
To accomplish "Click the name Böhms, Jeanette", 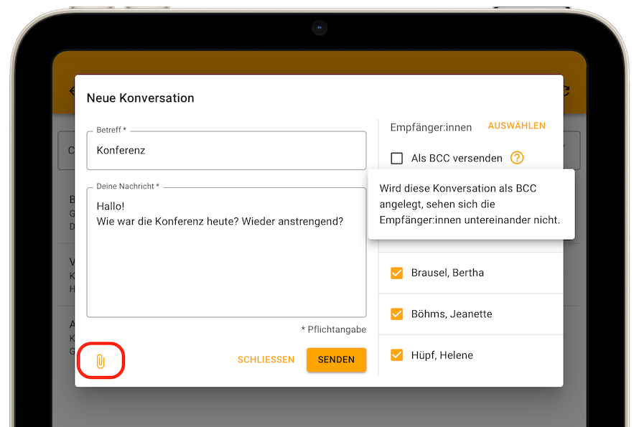I will pyautogui.click(x=452, y=314).
